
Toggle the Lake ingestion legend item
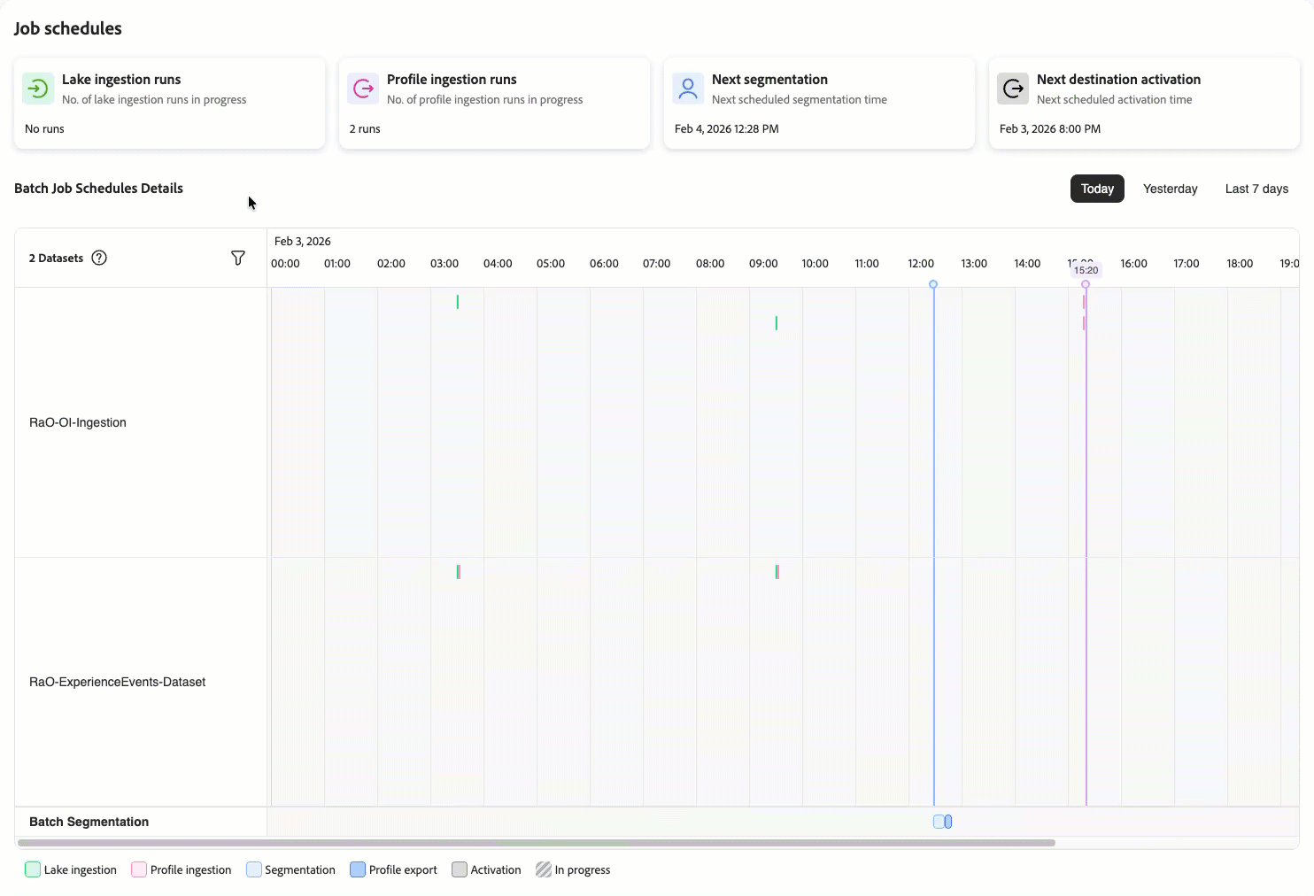point(32,869)
